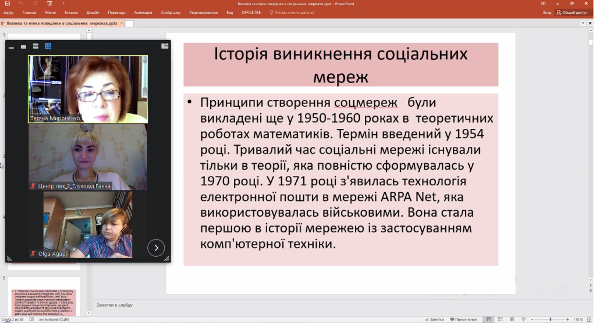This screenshot has height=323, width=596.
Task: Click the Save icon in quick access toolbar
Action: tap(7, 3)
